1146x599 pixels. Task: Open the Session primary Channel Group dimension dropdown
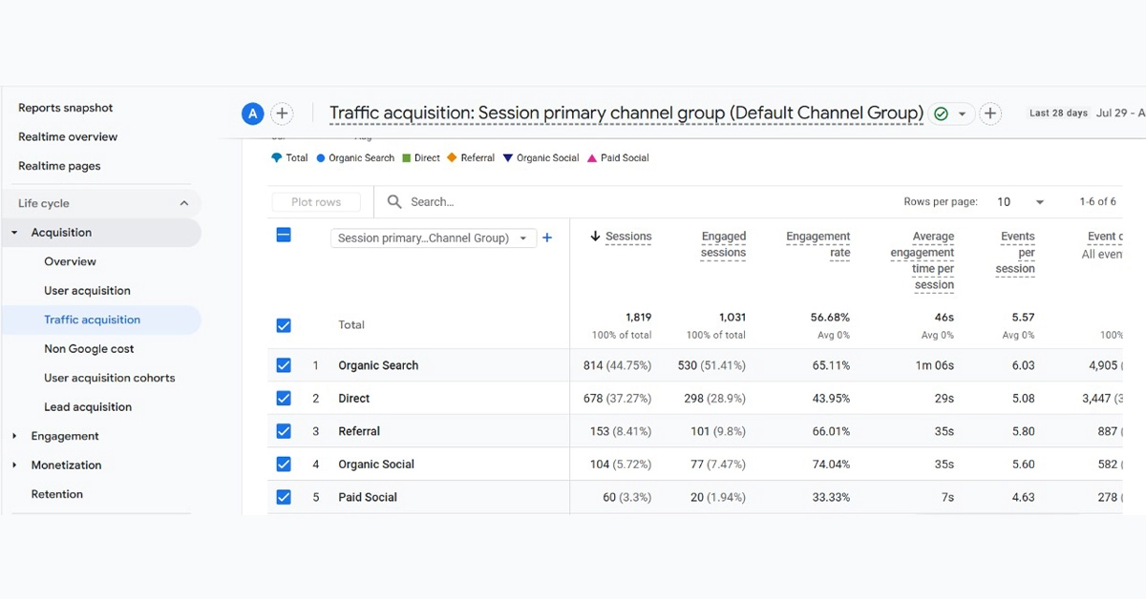433,238
